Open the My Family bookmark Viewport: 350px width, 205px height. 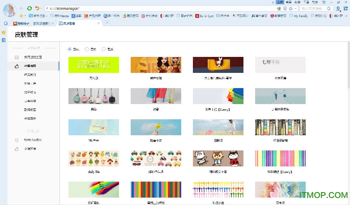point(298,16)
